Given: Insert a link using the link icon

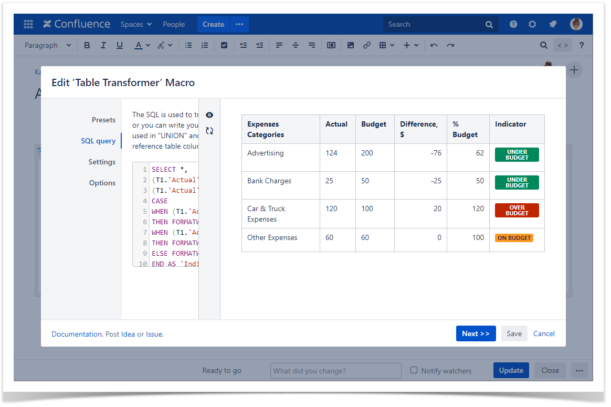Looking at the screenshot, I should (x=367, y=46).
